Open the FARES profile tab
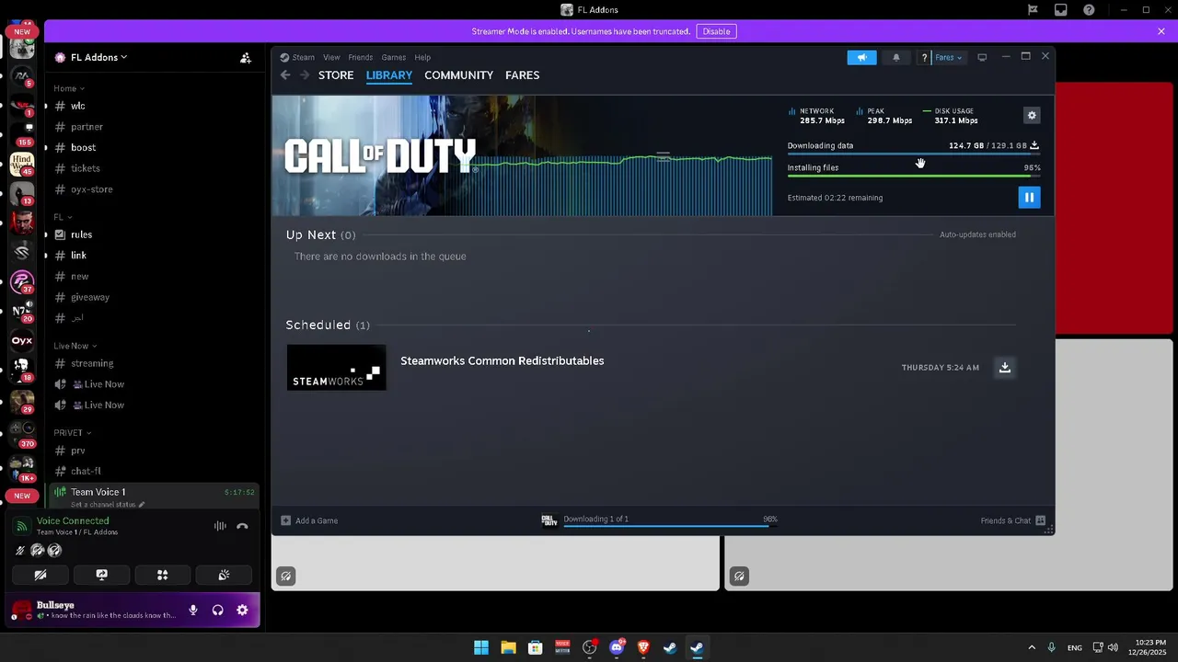 click(x=522, y=75)
